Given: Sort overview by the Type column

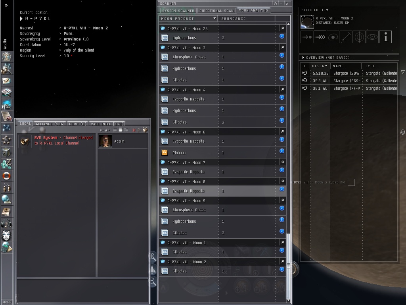Looking at the screenshot, I should (380, 66).
